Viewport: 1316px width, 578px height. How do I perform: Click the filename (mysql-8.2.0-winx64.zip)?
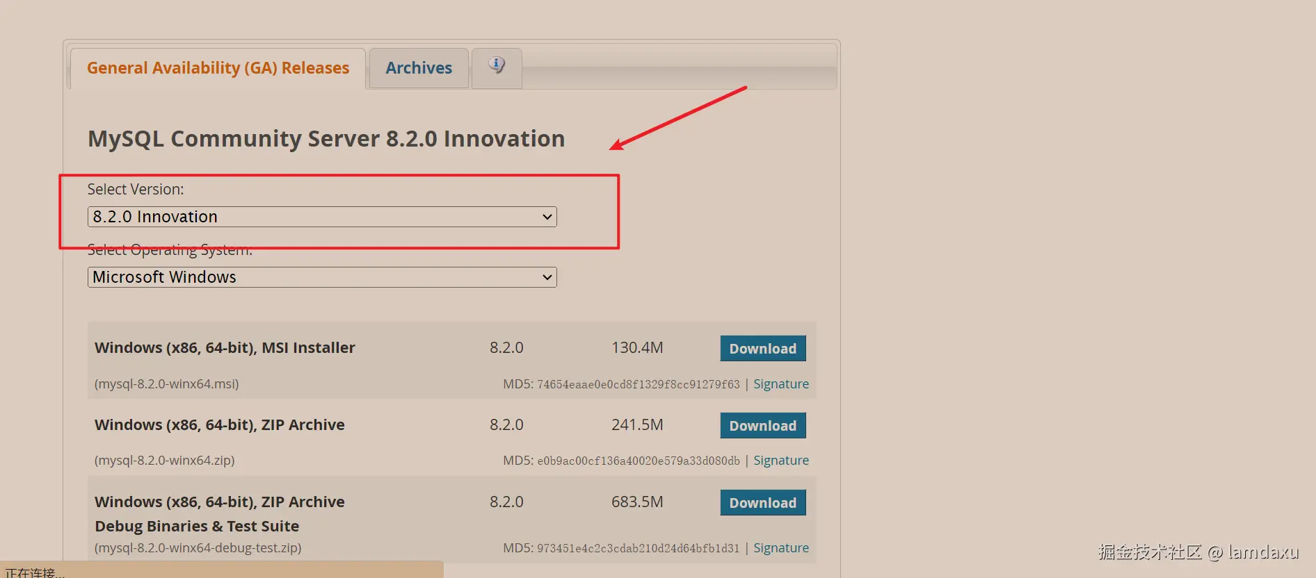(x=165, y=460)
